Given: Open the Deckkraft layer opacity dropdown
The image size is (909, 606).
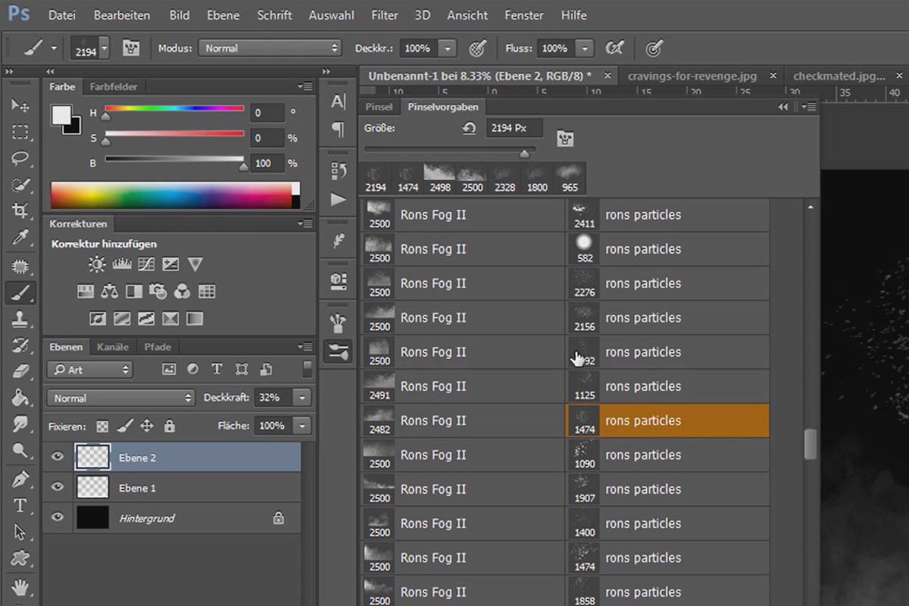Looking at the screenshot, I should tap(302, 397).
